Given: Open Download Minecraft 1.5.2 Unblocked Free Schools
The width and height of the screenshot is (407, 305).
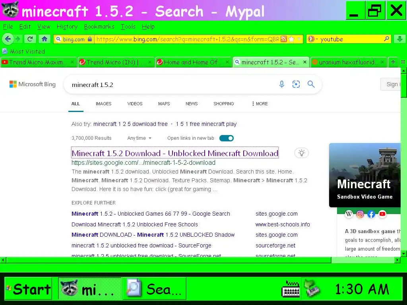Looking at the screenshot, I should [x=134, y=224].
